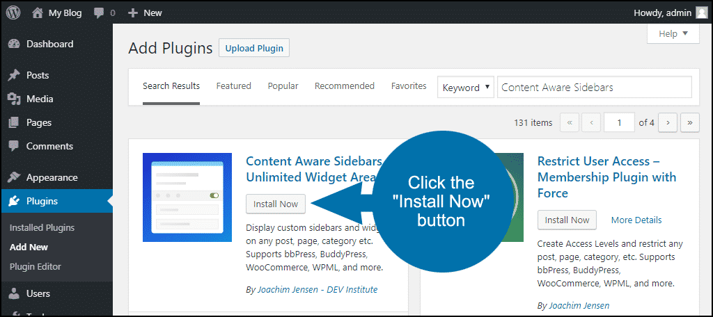713x317 pixels.
Task: Click the Howdy, admin account text
Action: pyautogui.click(x=663, y=13)
